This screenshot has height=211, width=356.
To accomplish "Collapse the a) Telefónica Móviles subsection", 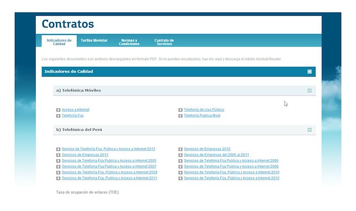I will pyautogui.click(x=309, y=90).
